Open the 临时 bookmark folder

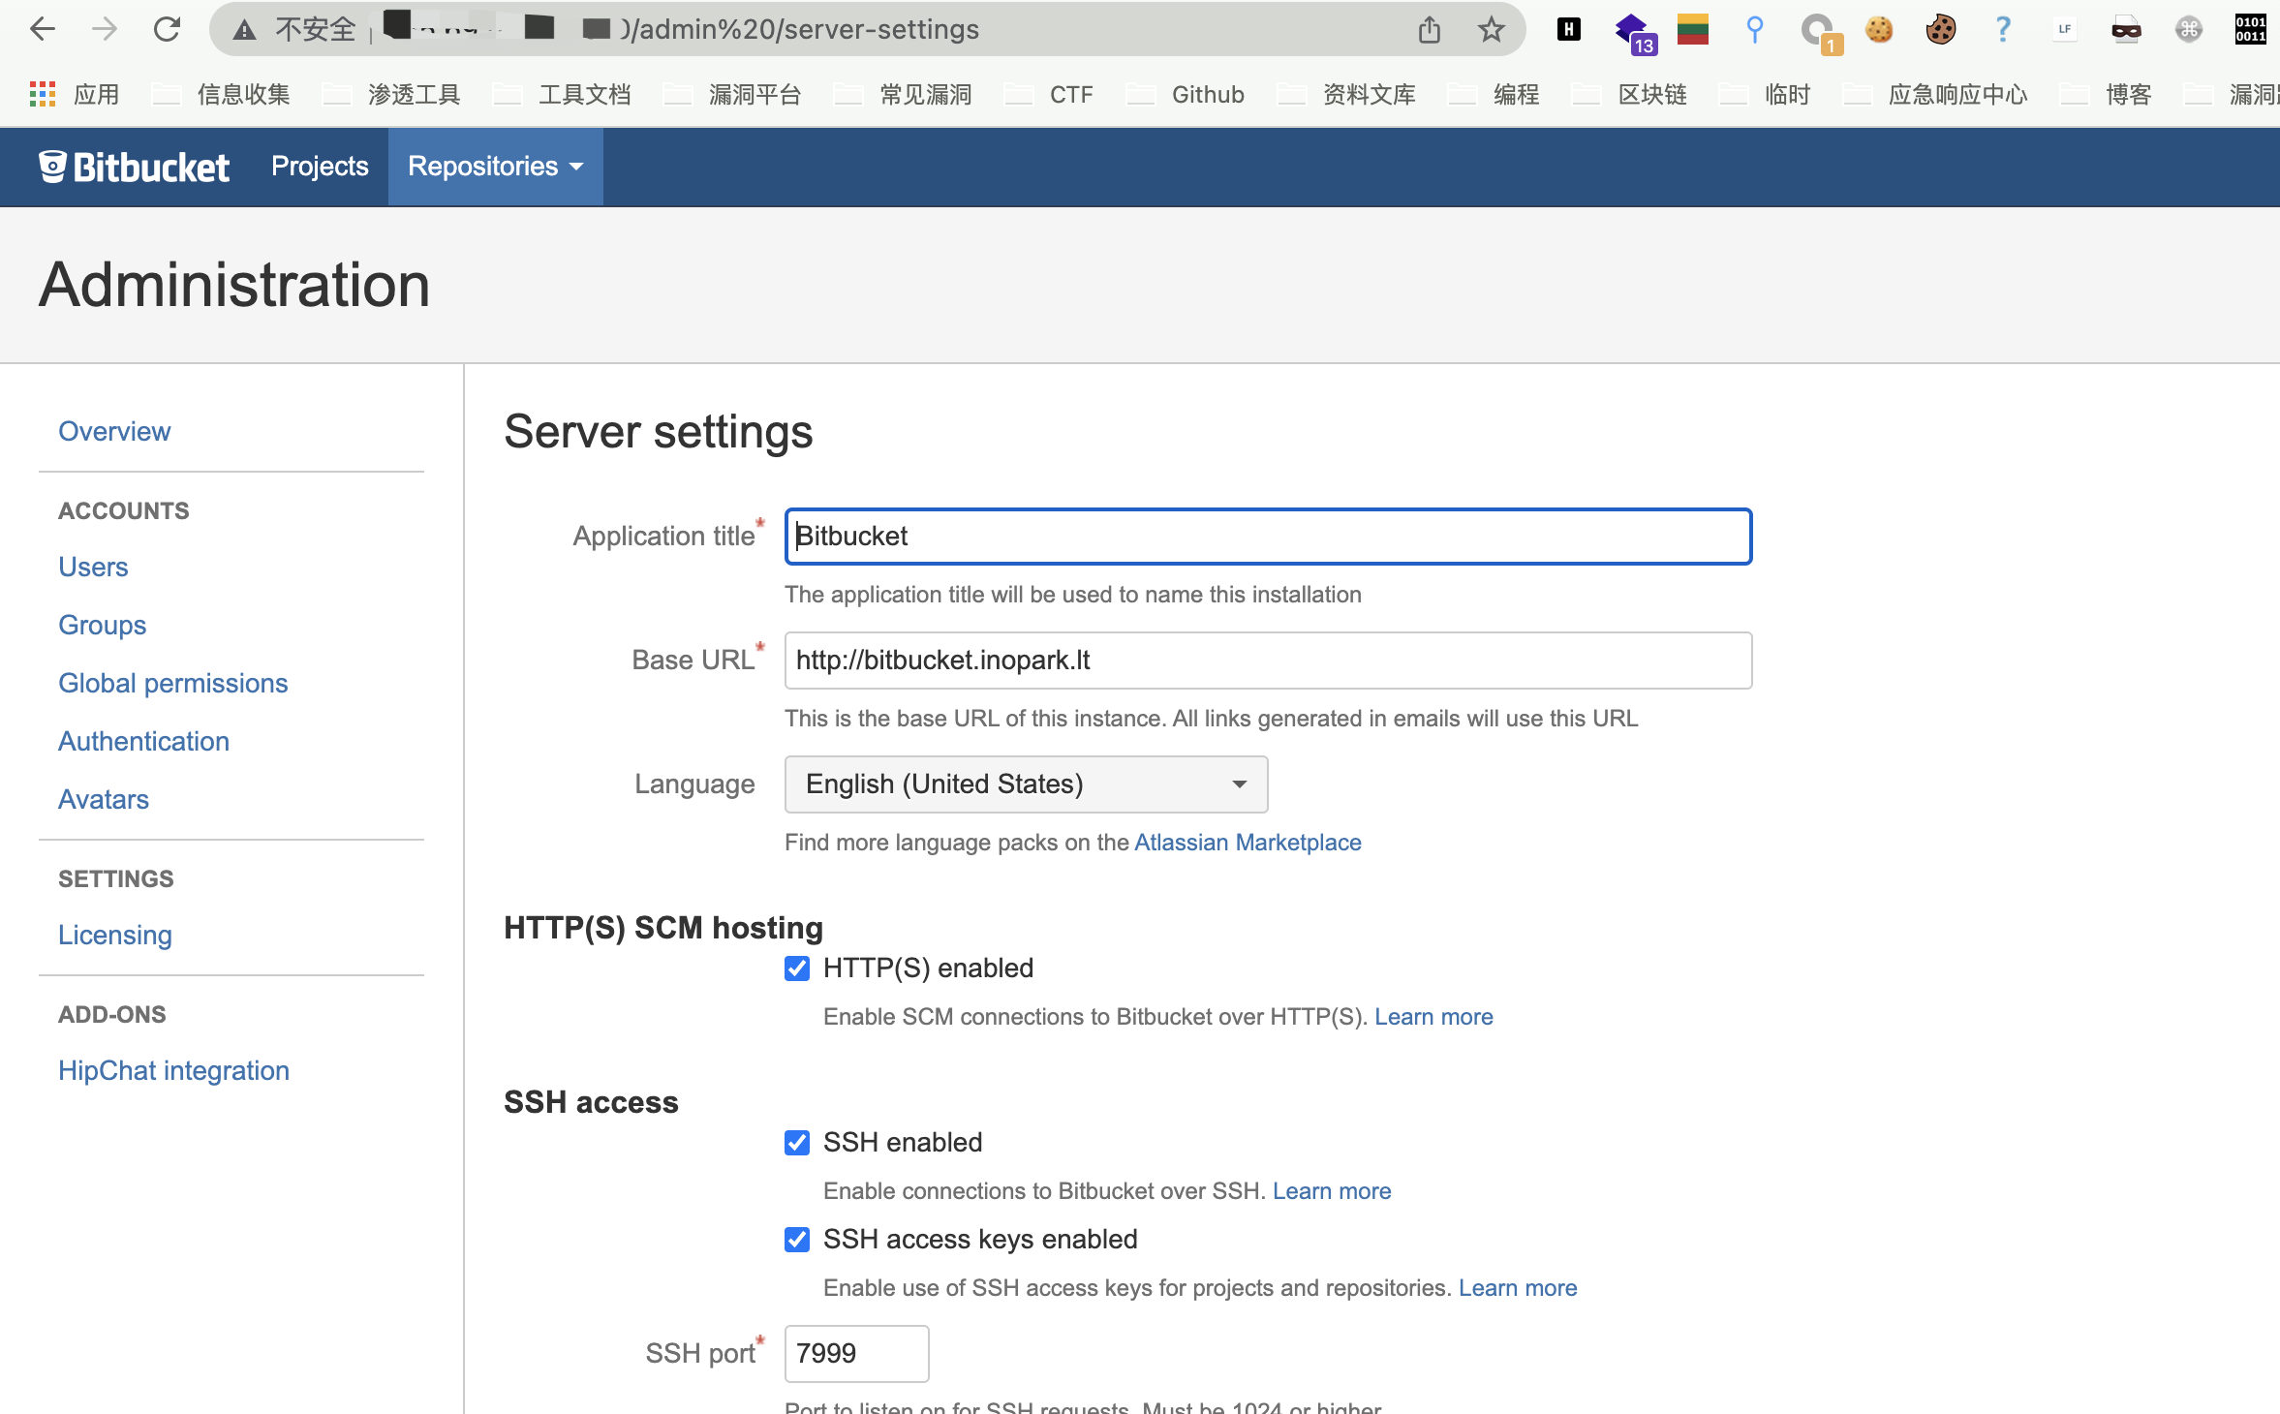(1767, 94)
